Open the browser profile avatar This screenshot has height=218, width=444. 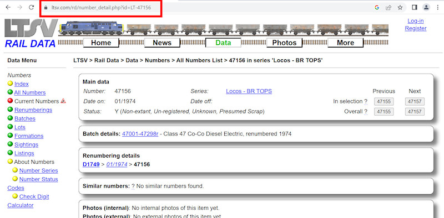click(426, 8)
